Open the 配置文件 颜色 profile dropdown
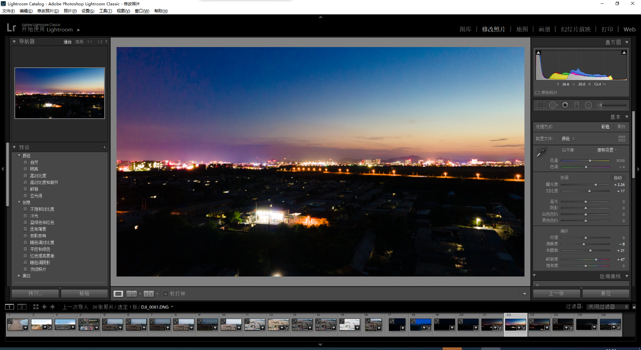 (568, 138)
